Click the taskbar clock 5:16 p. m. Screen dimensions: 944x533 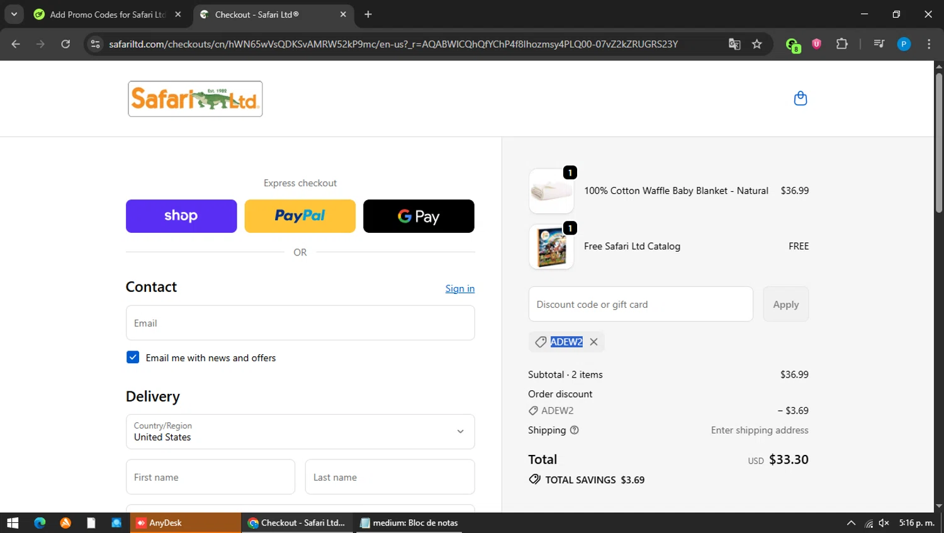click(x=916, y=523)
